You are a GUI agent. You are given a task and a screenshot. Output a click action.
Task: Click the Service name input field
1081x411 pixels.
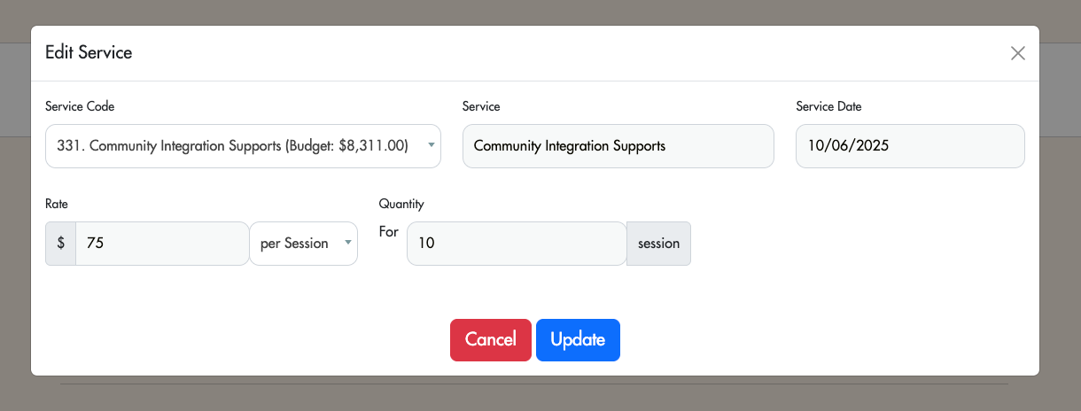pyautogui.click(x=618, y=146)
